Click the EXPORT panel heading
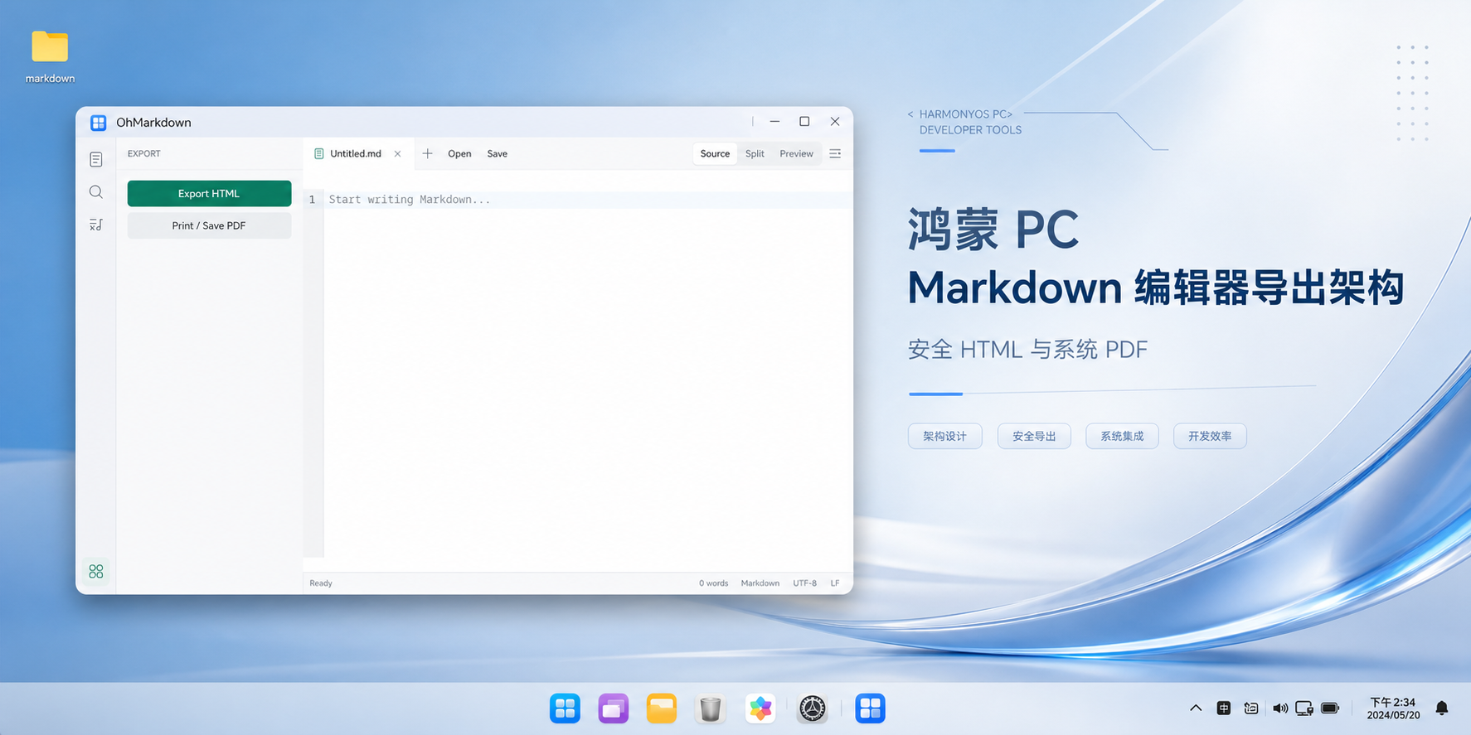This screenshot has width=1471, height=735. pyautogui.click(x=144, y=154)
